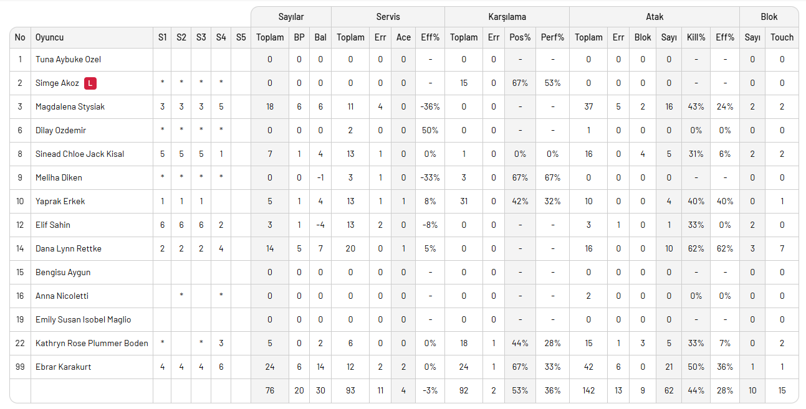Sort by the BP column header

pos(299,37)
